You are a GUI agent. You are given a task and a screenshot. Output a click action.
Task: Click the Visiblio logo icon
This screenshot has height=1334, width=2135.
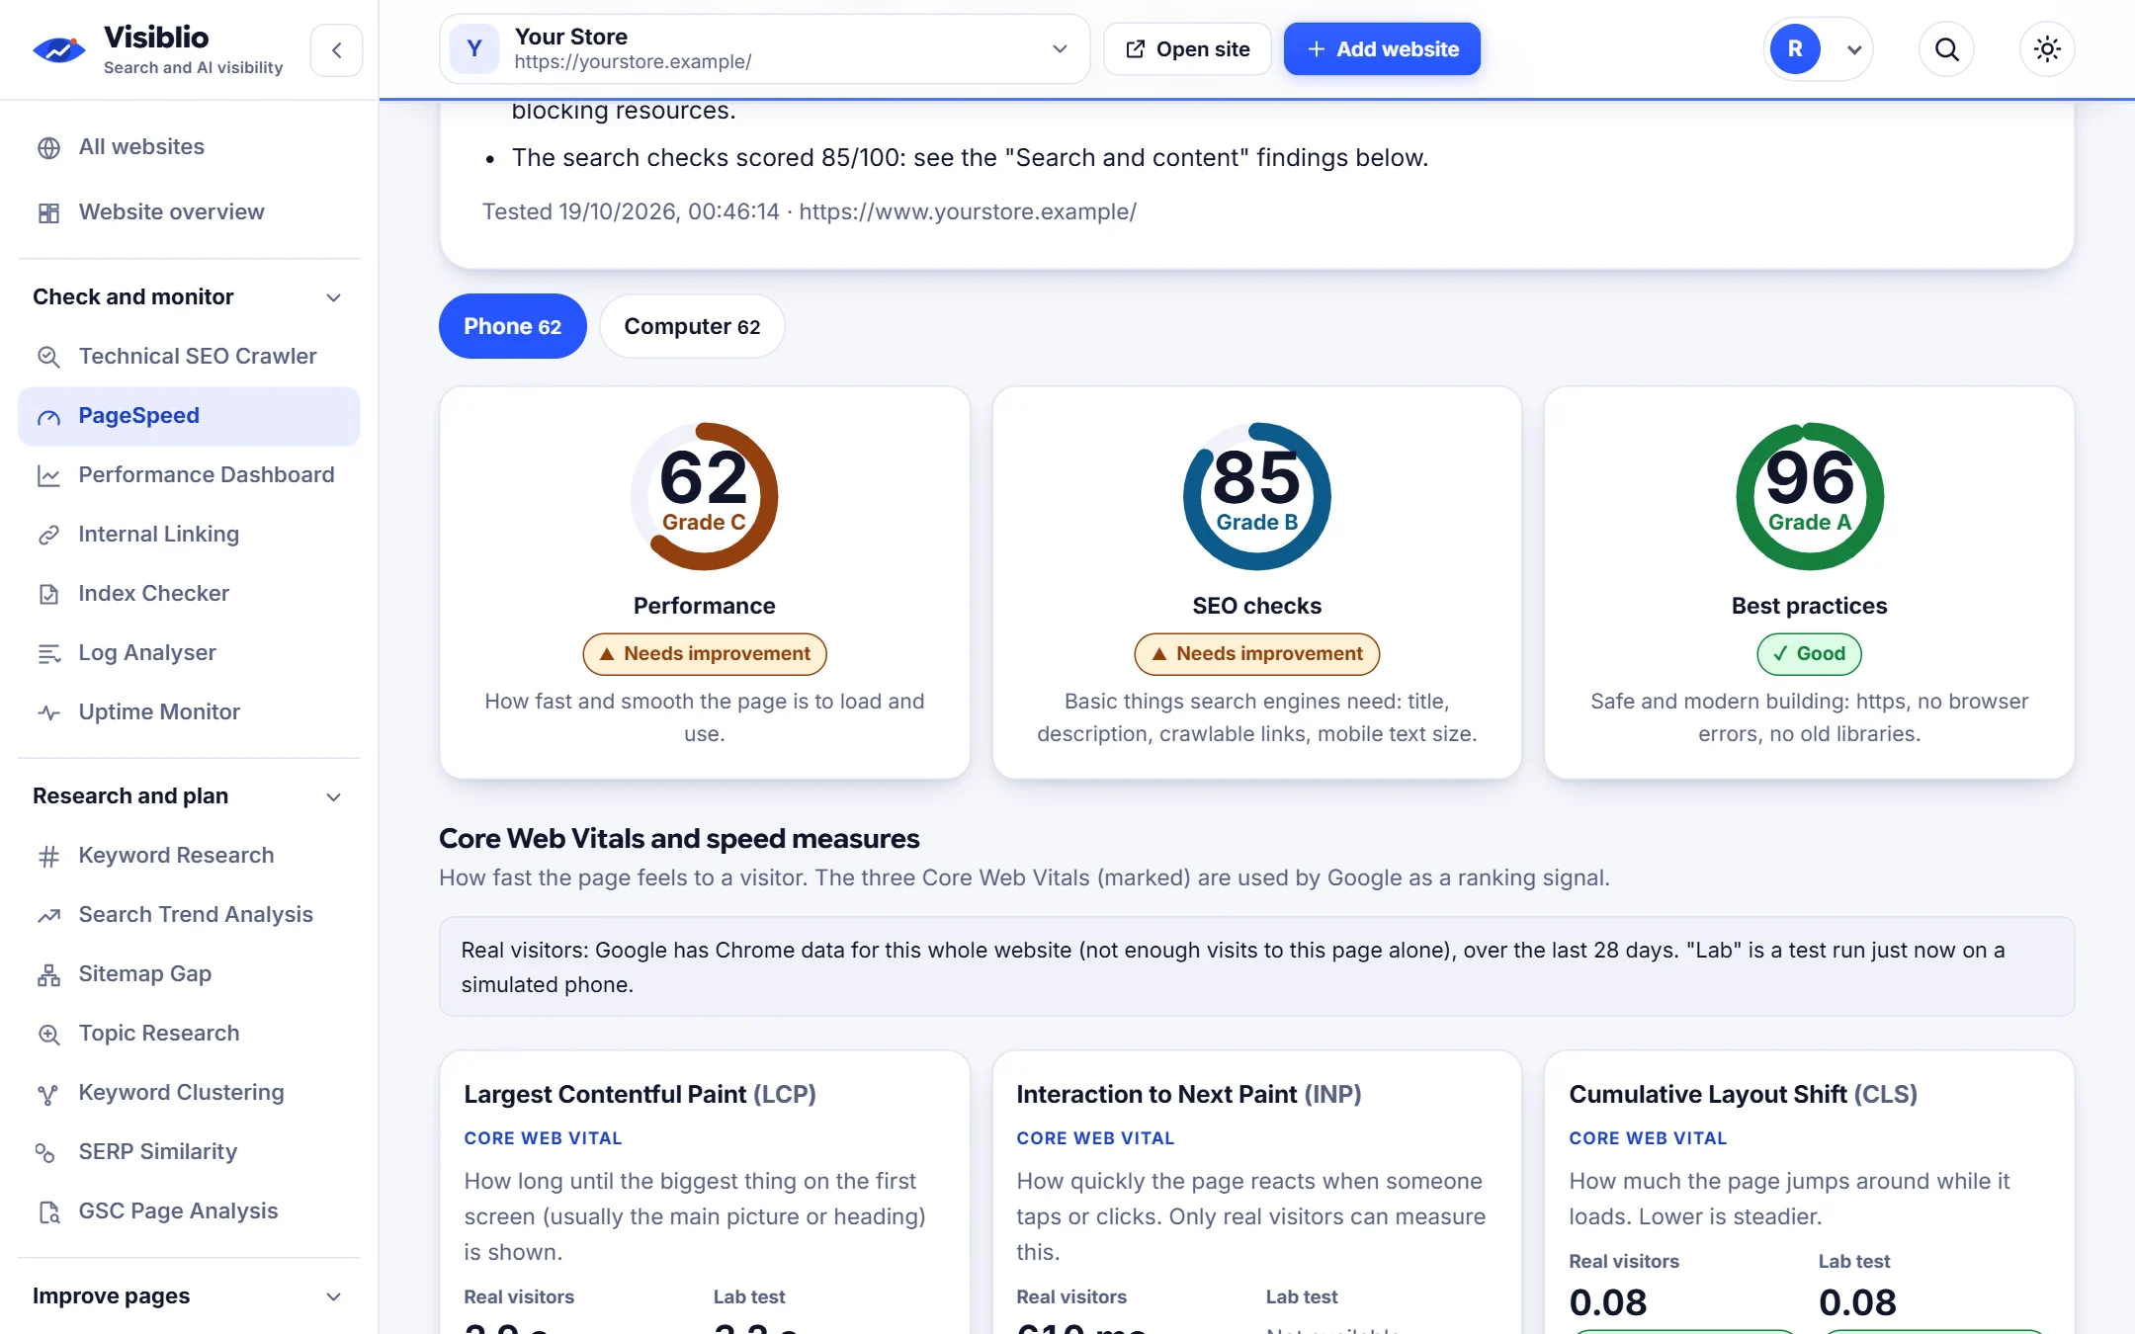(59, 49)
